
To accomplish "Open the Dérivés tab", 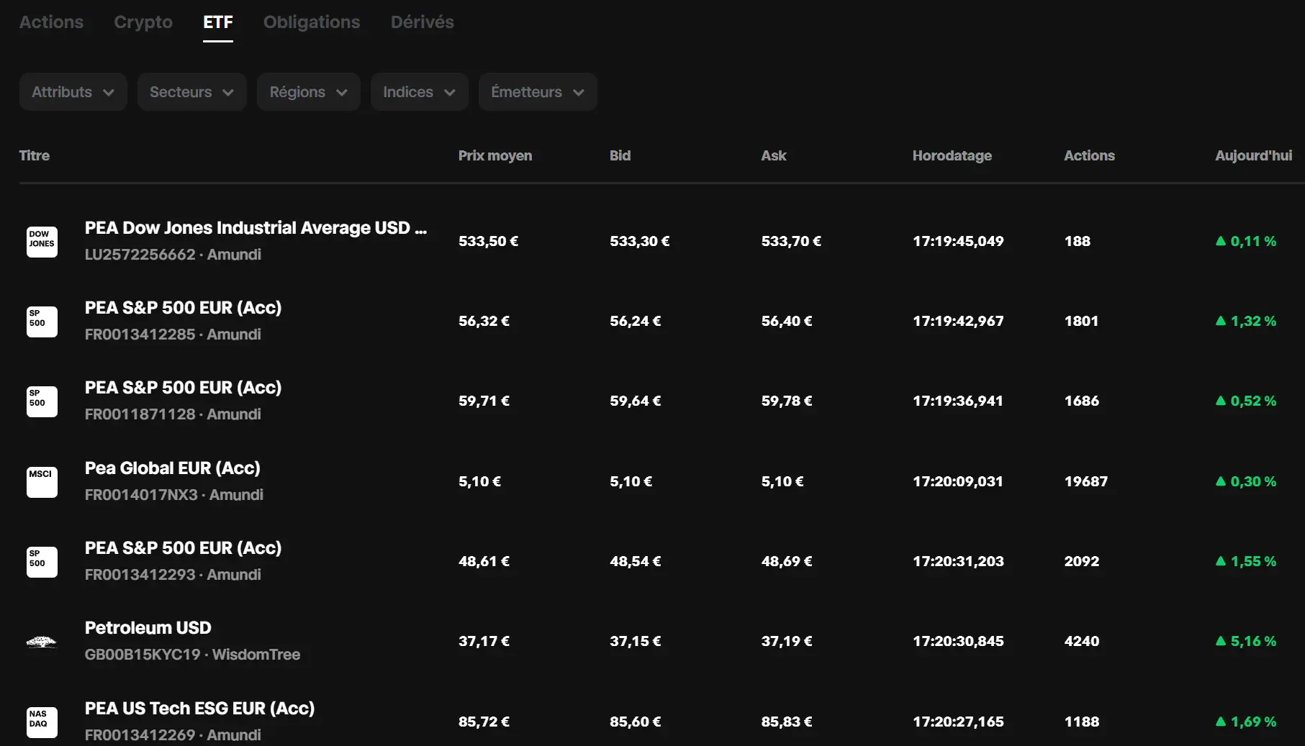I will click(423, 22).
